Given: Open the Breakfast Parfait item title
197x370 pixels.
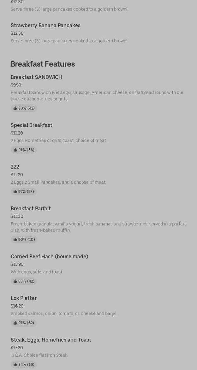Looking at the screenshot, I should click(31, 208).
